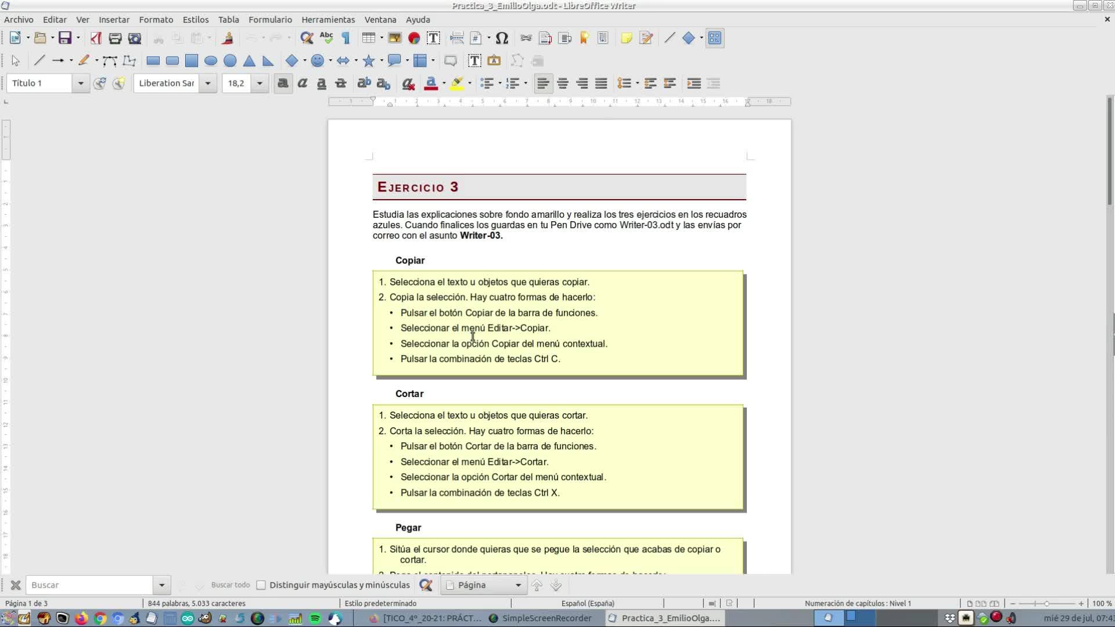Select the Ellipse shape tool

(211, 60)
